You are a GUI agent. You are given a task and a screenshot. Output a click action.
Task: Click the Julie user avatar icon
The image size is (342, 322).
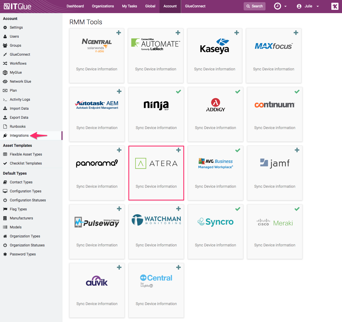[299, 6]
